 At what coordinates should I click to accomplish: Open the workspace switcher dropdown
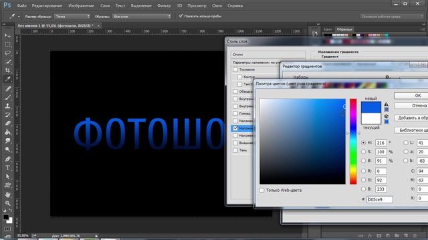pos(391,17)
